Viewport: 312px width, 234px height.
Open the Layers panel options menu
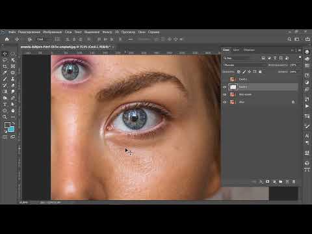pos(300,50)
